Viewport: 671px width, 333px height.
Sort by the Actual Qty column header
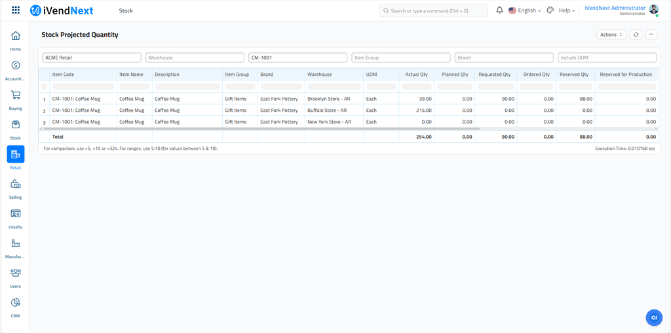[x=416, y=75]
